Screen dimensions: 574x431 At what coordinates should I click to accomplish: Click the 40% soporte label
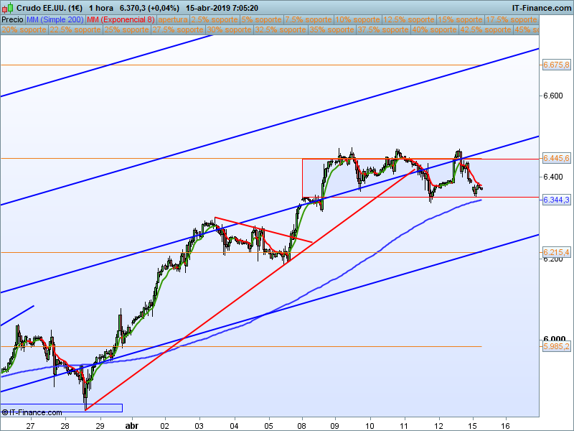434,29
